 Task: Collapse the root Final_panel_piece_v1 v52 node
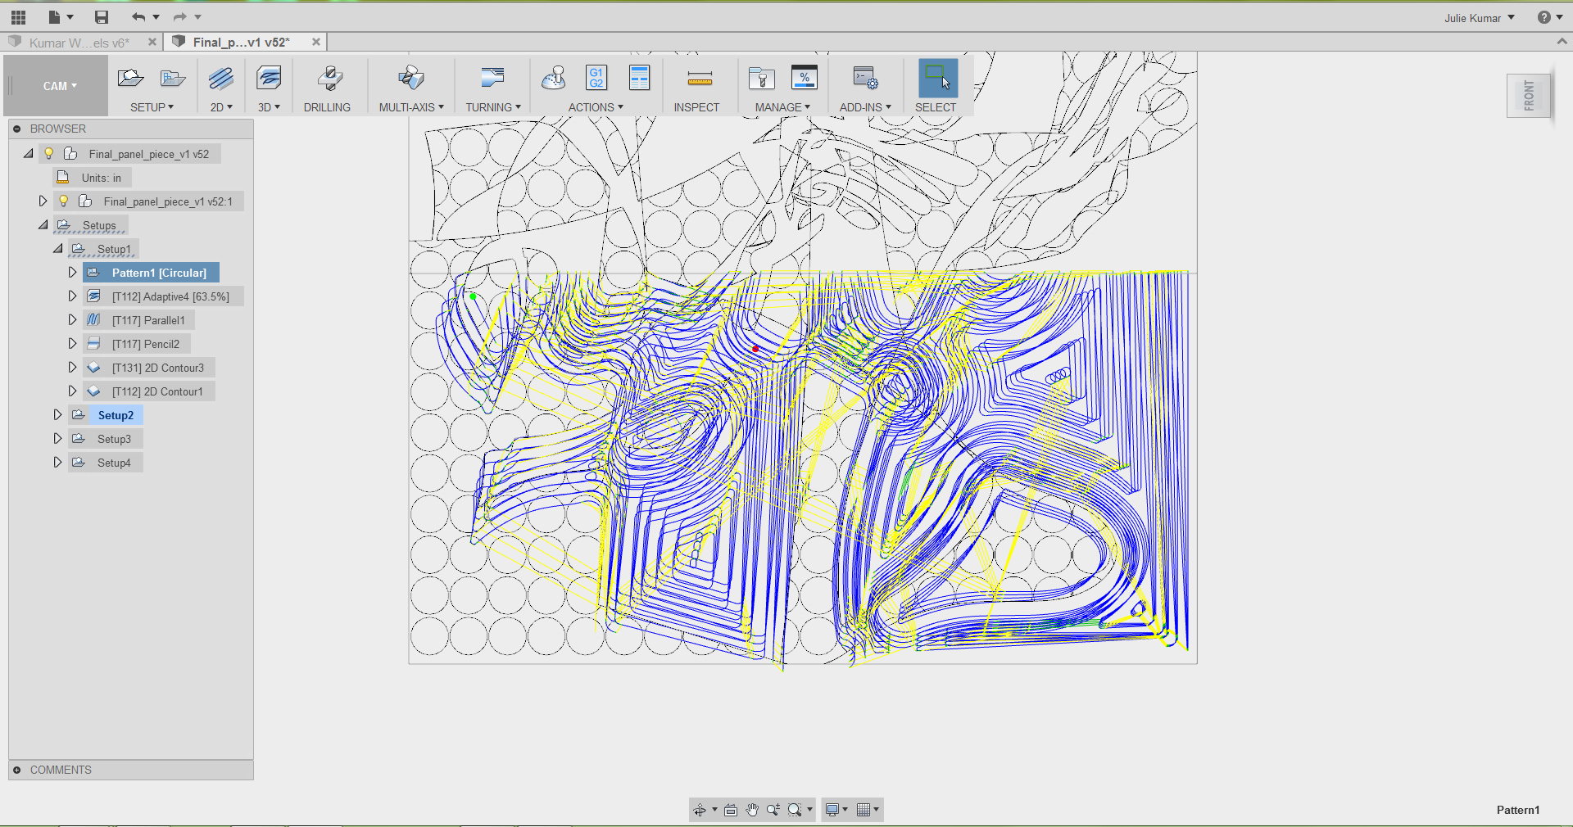28,153
